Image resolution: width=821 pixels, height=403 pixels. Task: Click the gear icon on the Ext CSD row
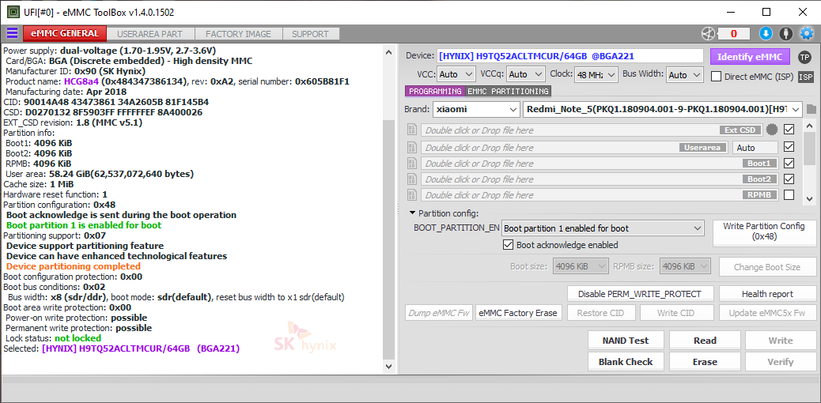772,130
